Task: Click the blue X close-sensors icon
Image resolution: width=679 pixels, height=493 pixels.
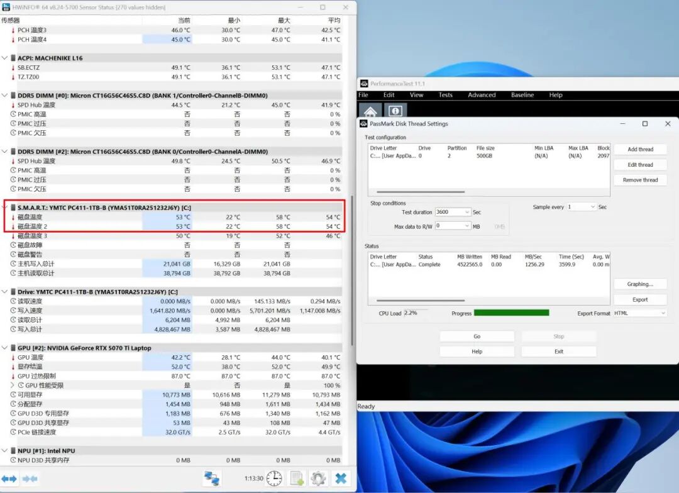Action: 341,479
